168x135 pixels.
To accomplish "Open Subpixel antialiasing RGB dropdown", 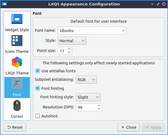I will click(86, 80).
